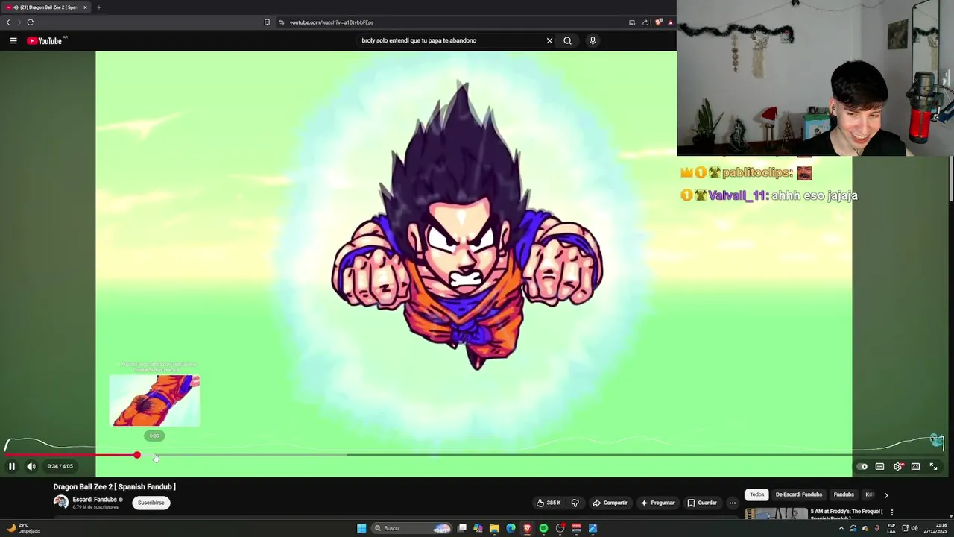
Task: Go to YouTube home via logo
Action: pyautogui.click(x=46, y=40)
